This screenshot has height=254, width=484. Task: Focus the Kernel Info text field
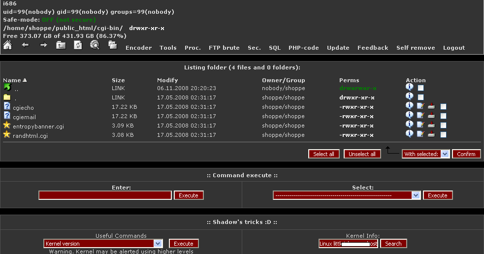click(x=348, y=244)
